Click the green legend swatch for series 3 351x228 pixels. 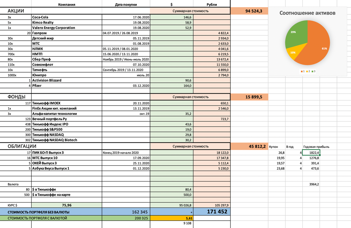[x=313, y=71]
